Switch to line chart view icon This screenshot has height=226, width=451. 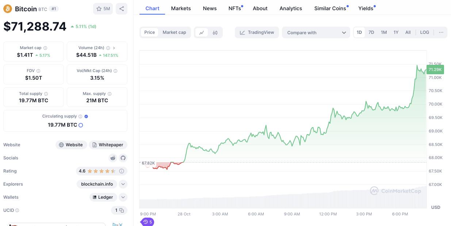click(202, 32)
